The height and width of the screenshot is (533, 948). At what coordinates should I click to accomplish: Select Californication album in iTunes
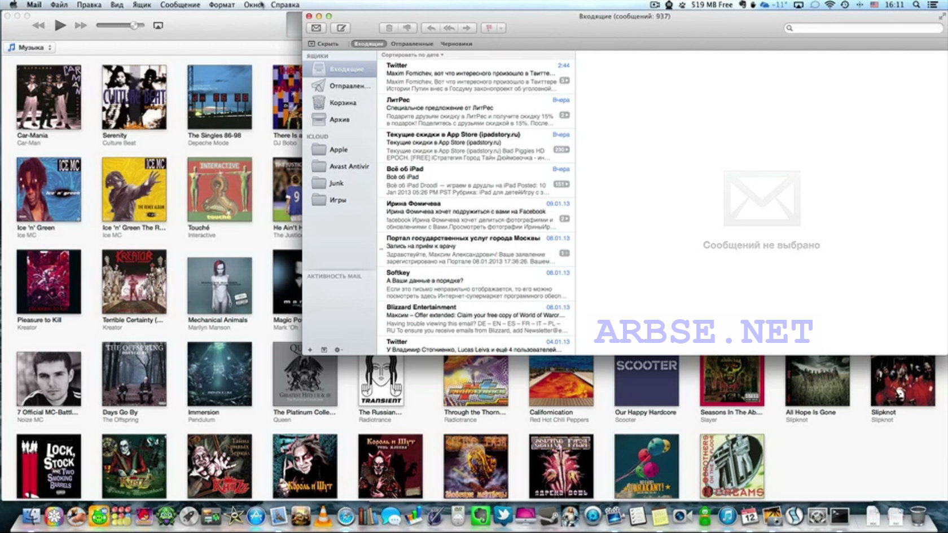[561, 381]
